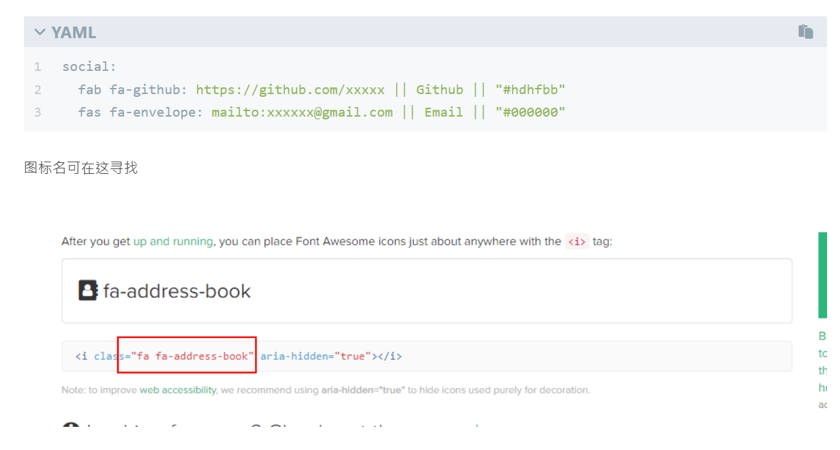Click the mailto address in the code

pos(301,112)
